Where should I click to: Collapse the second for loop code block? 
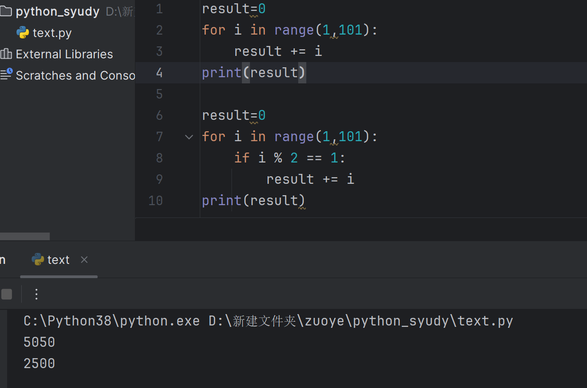pos(189,136)
